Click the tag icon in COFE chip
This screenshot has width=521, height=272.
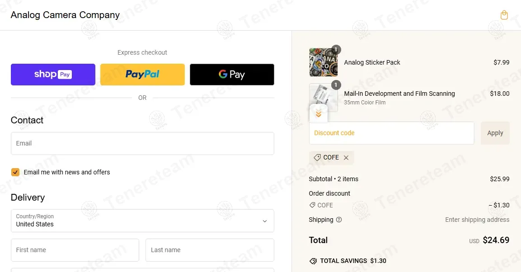(x=317, y=157)
